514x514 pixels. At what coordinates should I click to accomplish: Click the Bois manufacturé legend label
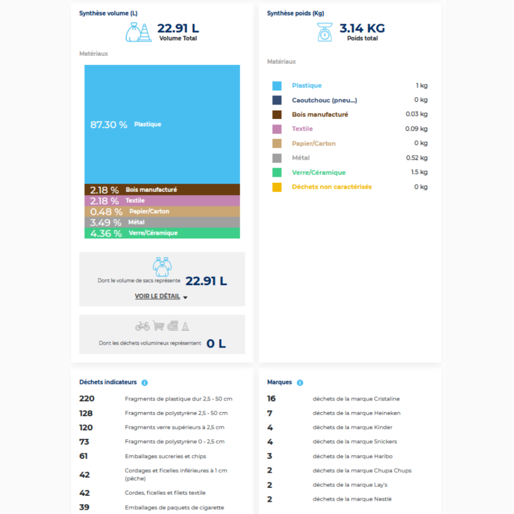pos(320,114)
